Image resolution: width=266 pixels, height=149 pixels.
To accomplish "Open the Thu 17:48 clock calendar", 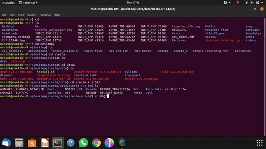I will coord(133,2).
